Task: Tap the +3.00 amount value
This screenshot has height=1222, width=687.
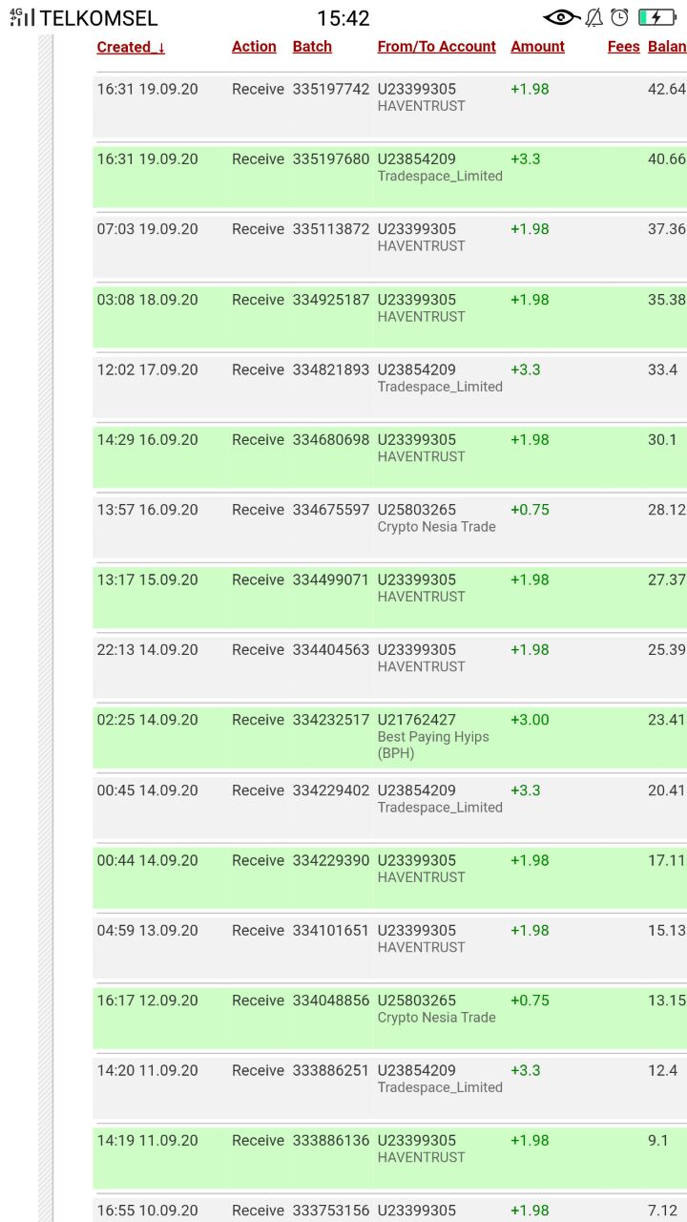Action: [530, 720]
